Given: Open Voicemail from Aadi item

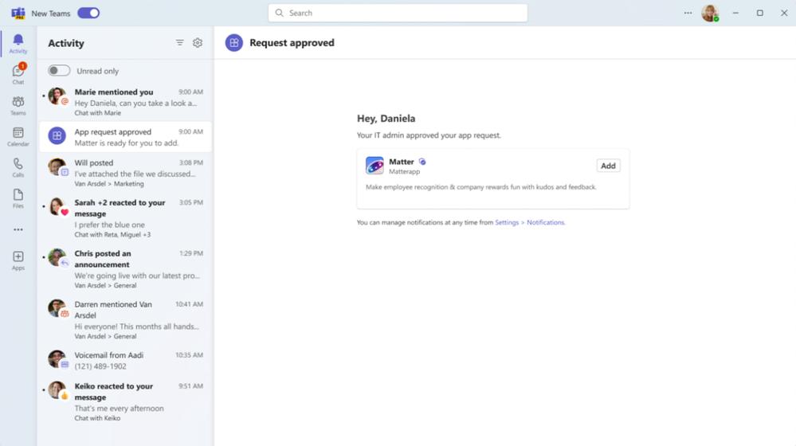Looking at the screenshot, I should [x=125, y=360].
